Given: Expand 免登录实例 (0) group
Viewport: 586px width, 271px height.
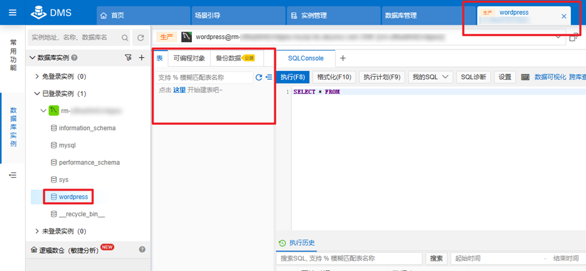Looking at the screenshot, I should click(37, 76).
